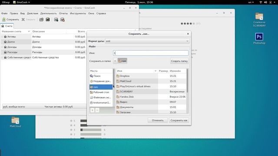
Task: Switch to the Счета tab
Action: coord(7,26)
